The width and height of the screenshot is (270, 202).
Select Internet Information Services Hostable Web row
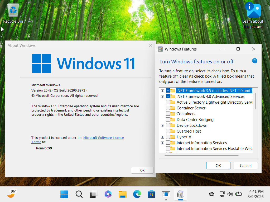(x=214, y=148)
